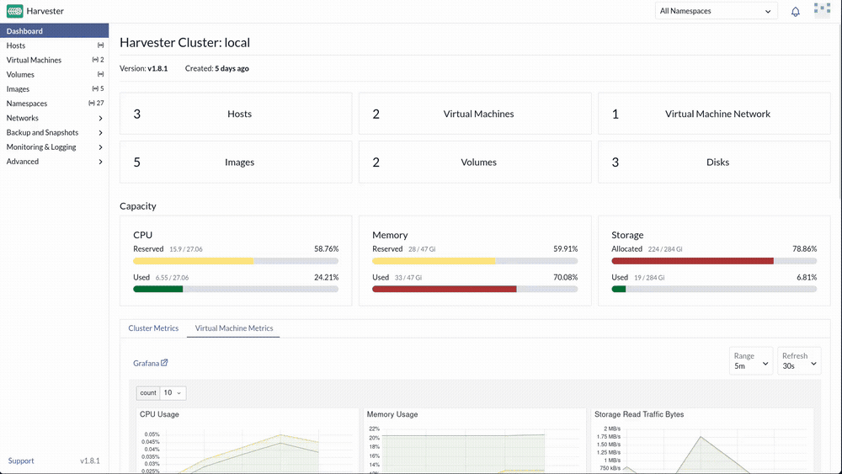Expand the Networks menu
842x474 pixels.
pos(100,118)
